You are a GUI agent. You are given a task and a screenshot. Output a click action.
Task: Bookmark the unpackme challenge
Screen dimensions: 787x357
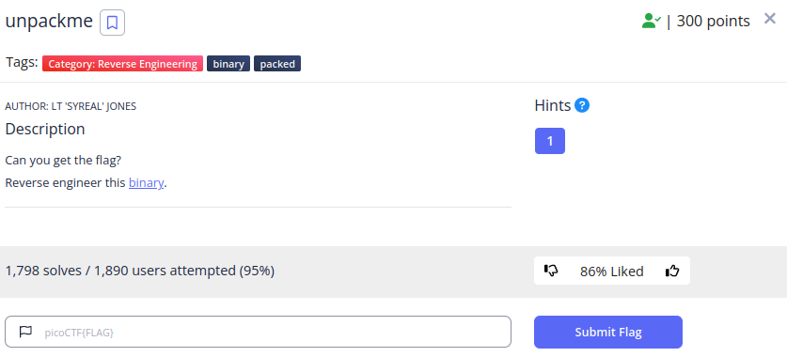[x=113, y=23]
